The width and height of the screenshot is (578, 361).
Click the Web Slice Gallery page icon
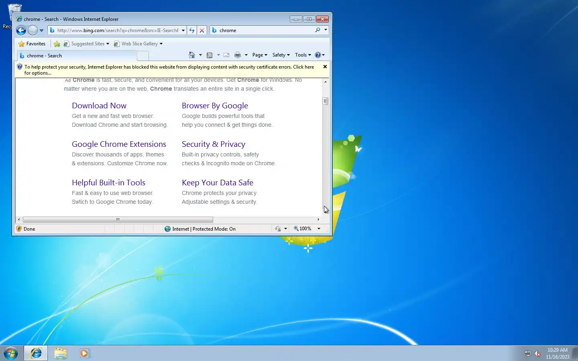116,44
